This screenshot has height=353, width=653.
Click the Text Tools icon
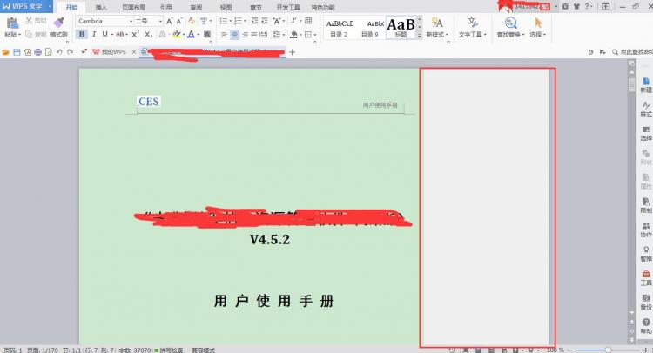(472, 23)
